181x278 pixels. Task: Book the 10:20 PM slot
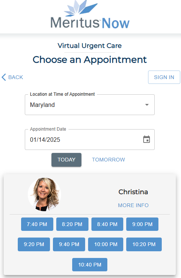pos(144,245)
